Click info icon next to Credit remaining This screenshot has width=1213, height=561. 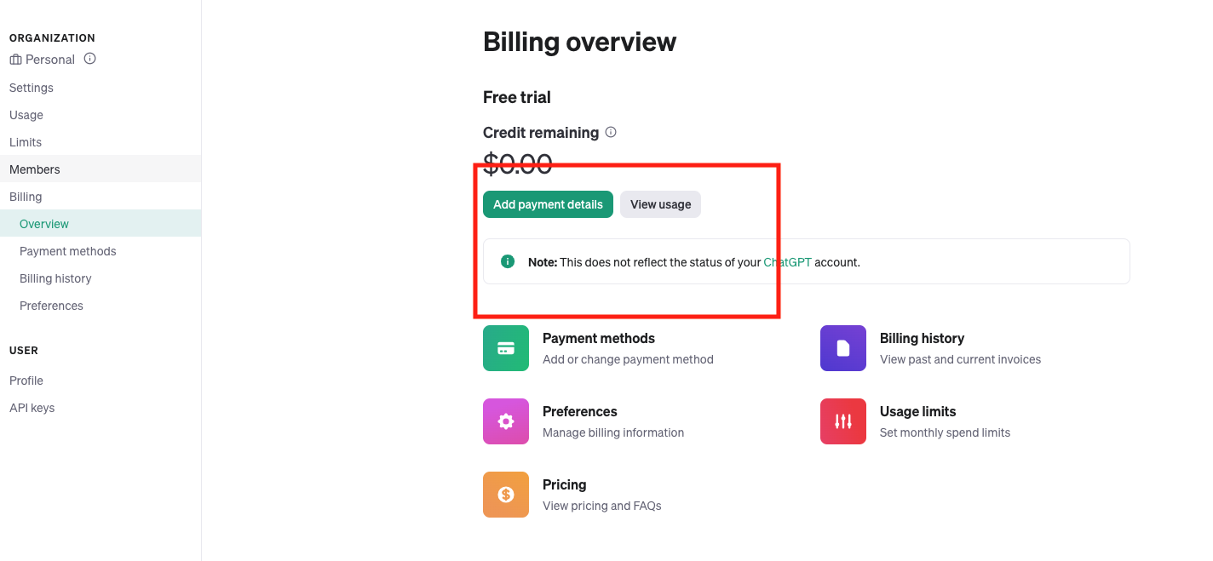pos(611,132)
